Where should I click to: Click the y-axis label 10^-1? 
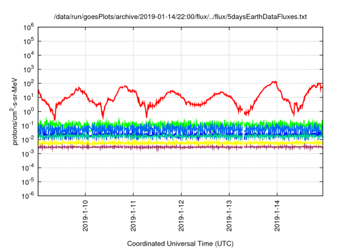pyautogui.click(x=28, y=126)
